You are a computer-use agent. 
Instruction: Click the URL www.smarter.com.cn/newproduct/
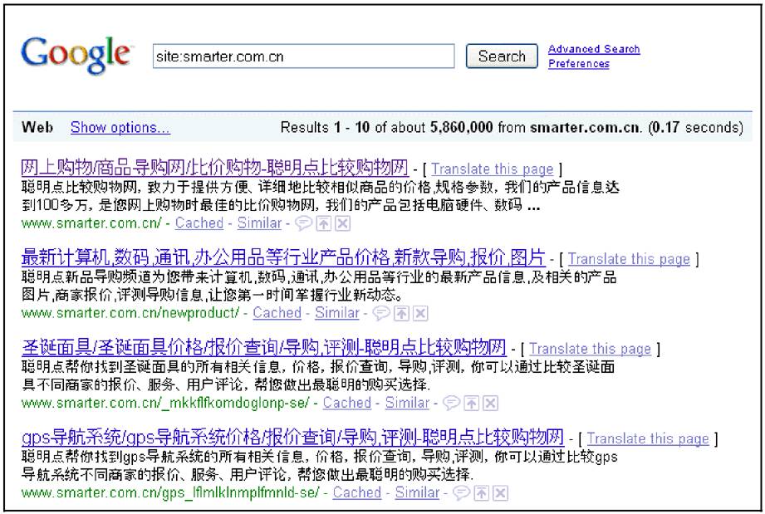tap(130, 313)
